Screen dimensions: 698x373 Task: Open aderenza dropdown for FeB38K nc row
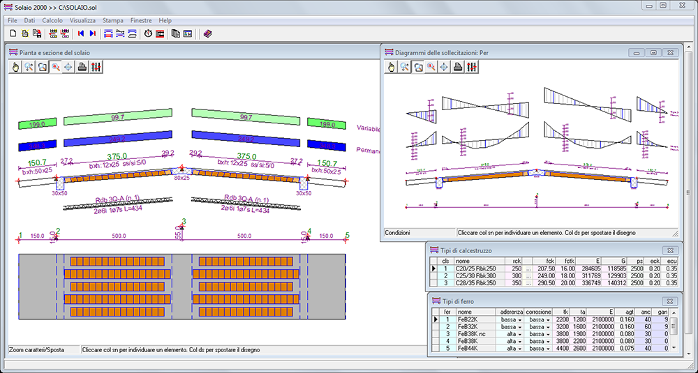(520, 334)
